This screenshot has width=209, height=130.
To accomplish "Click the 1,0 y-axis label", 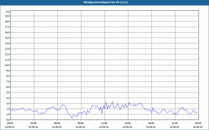I will pos(8,114).
